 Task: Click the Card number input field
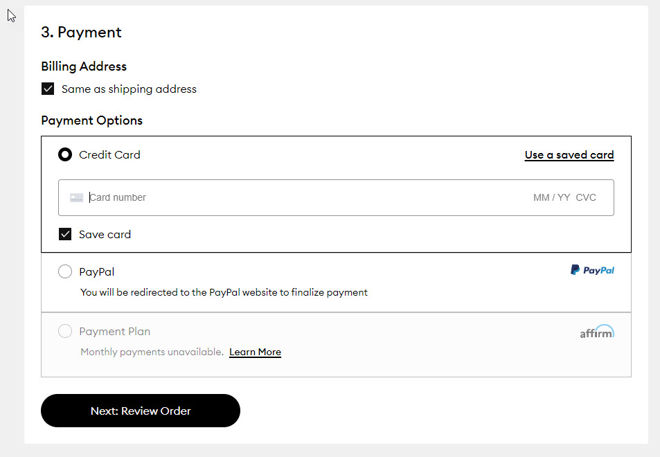pyautogui.click(x=208, y=197)
